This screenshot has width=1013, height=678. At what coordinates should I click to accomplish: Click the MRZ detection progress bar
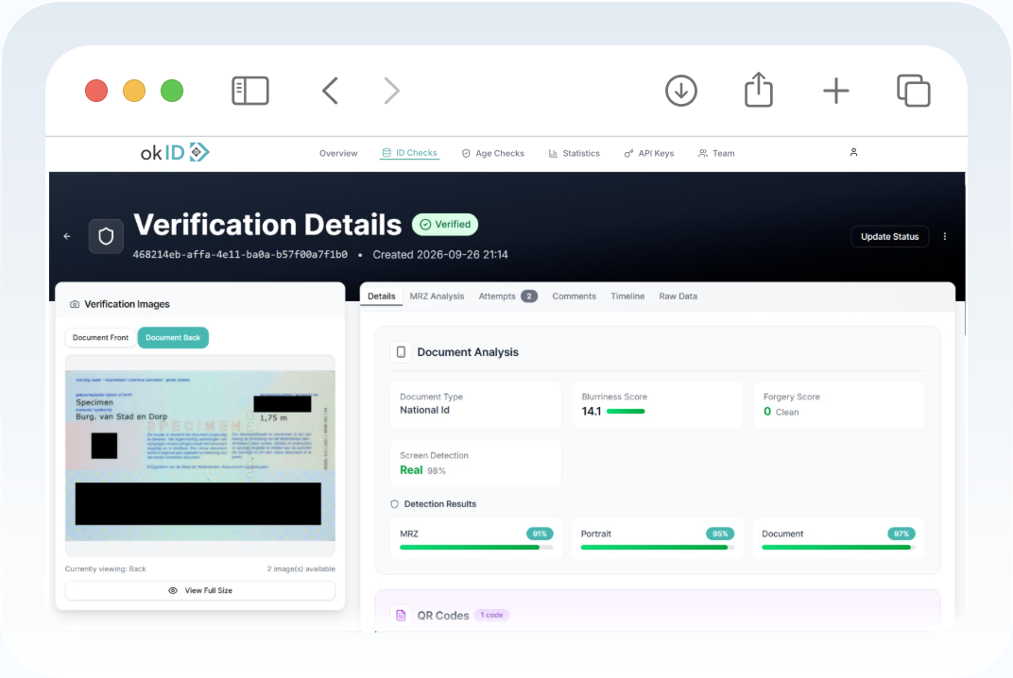tap(476, 548)
